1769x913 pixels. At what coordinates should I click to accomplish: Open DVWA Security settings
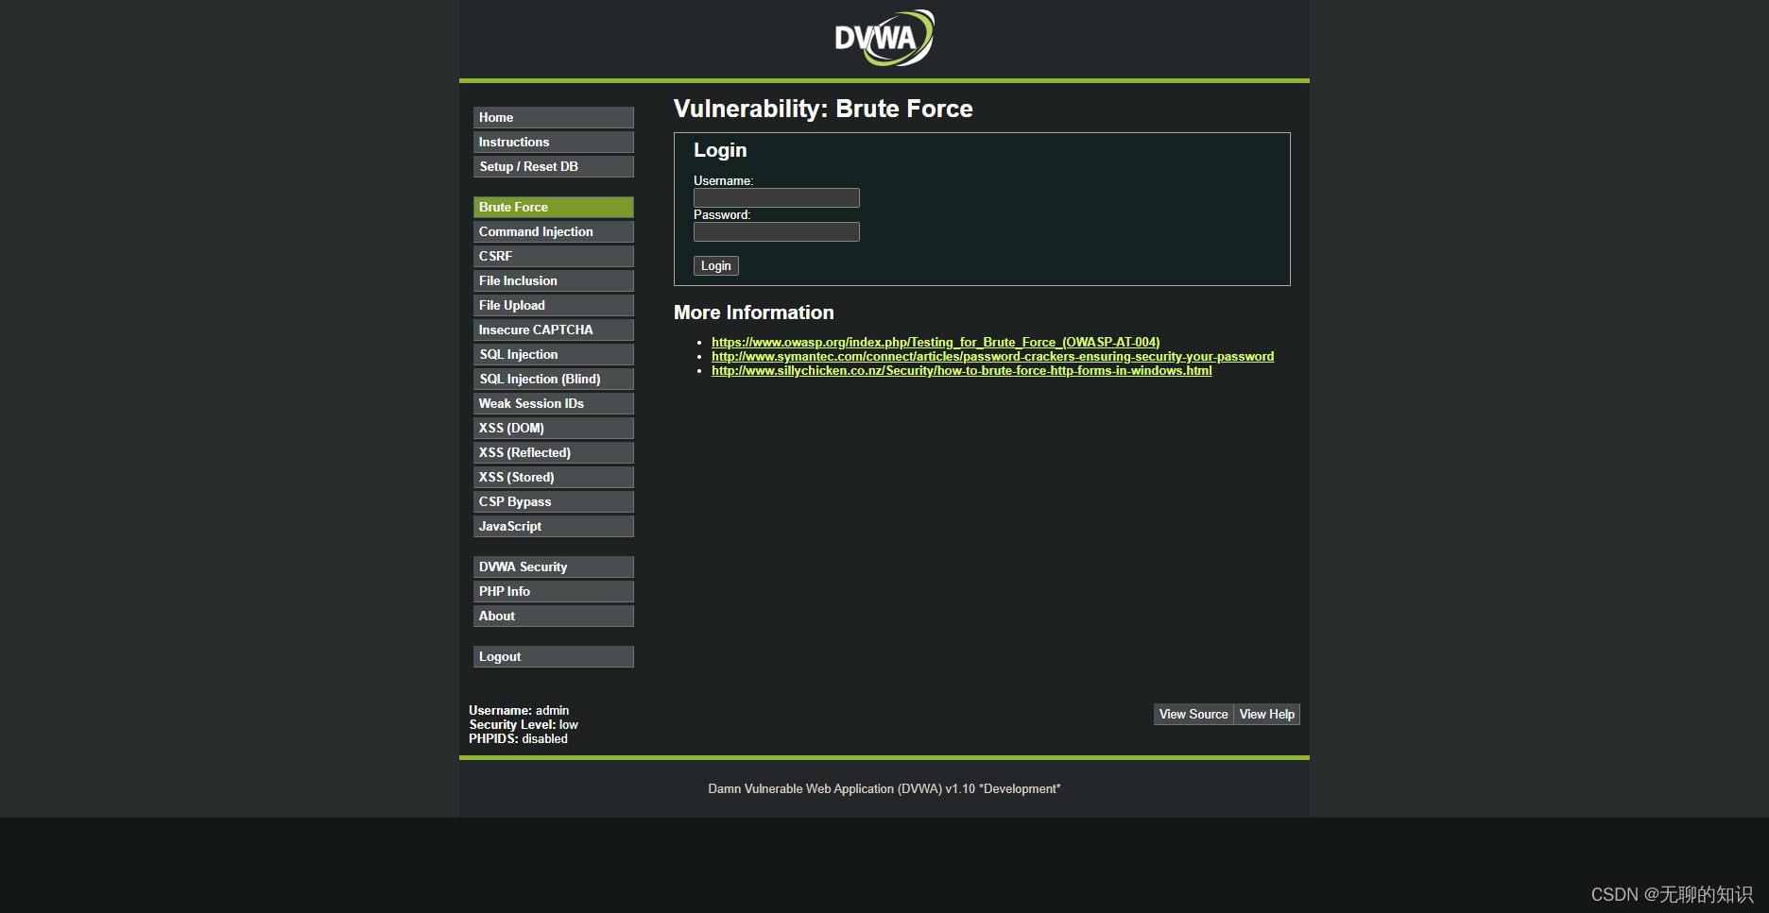click(x=553, y=566)
